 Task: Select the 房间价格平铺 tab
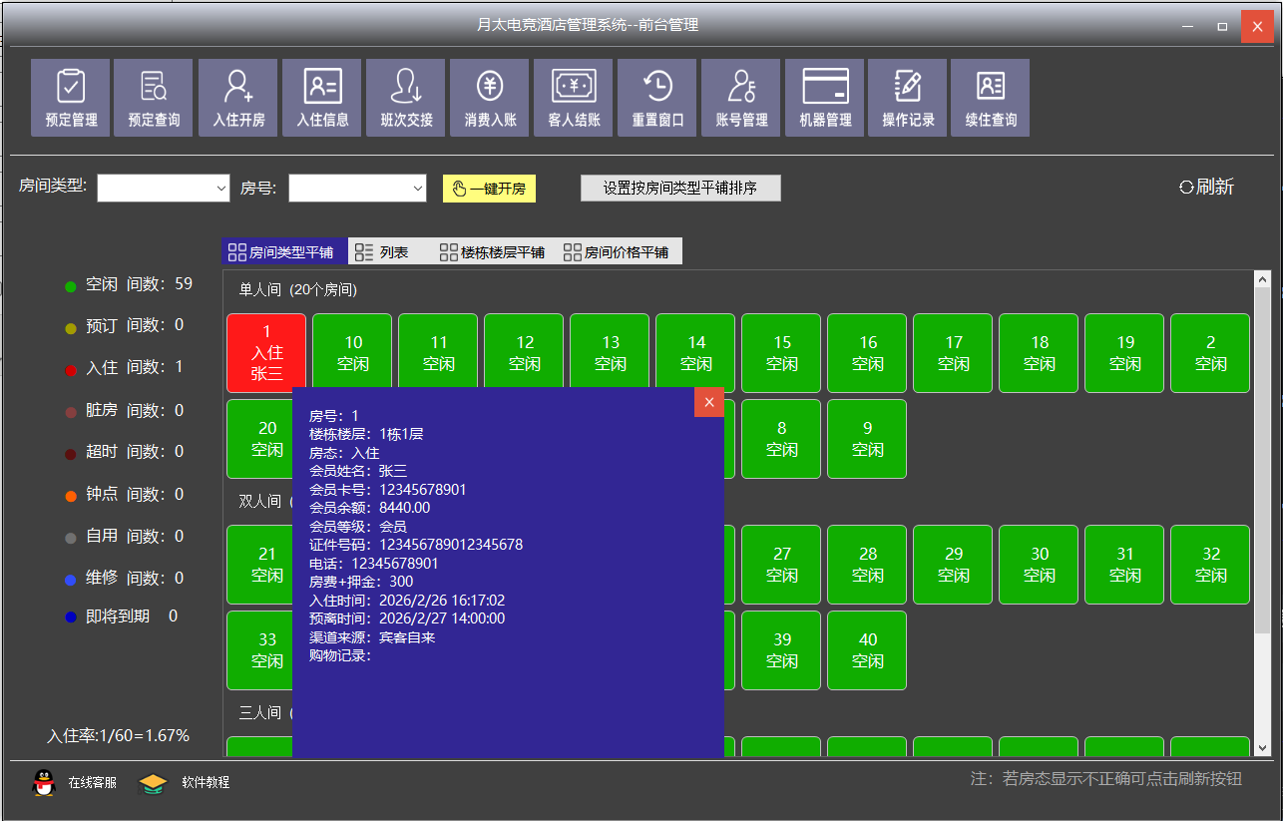click(x=617, y=252)
